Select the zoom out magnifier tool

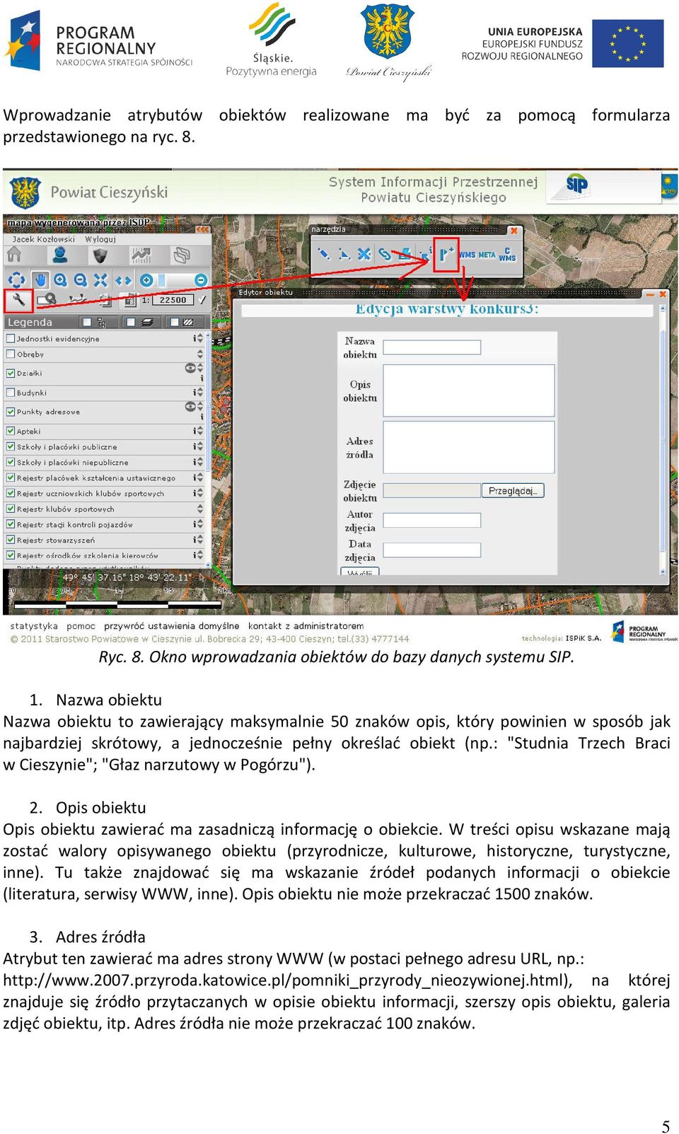click(x=81, y=280)
